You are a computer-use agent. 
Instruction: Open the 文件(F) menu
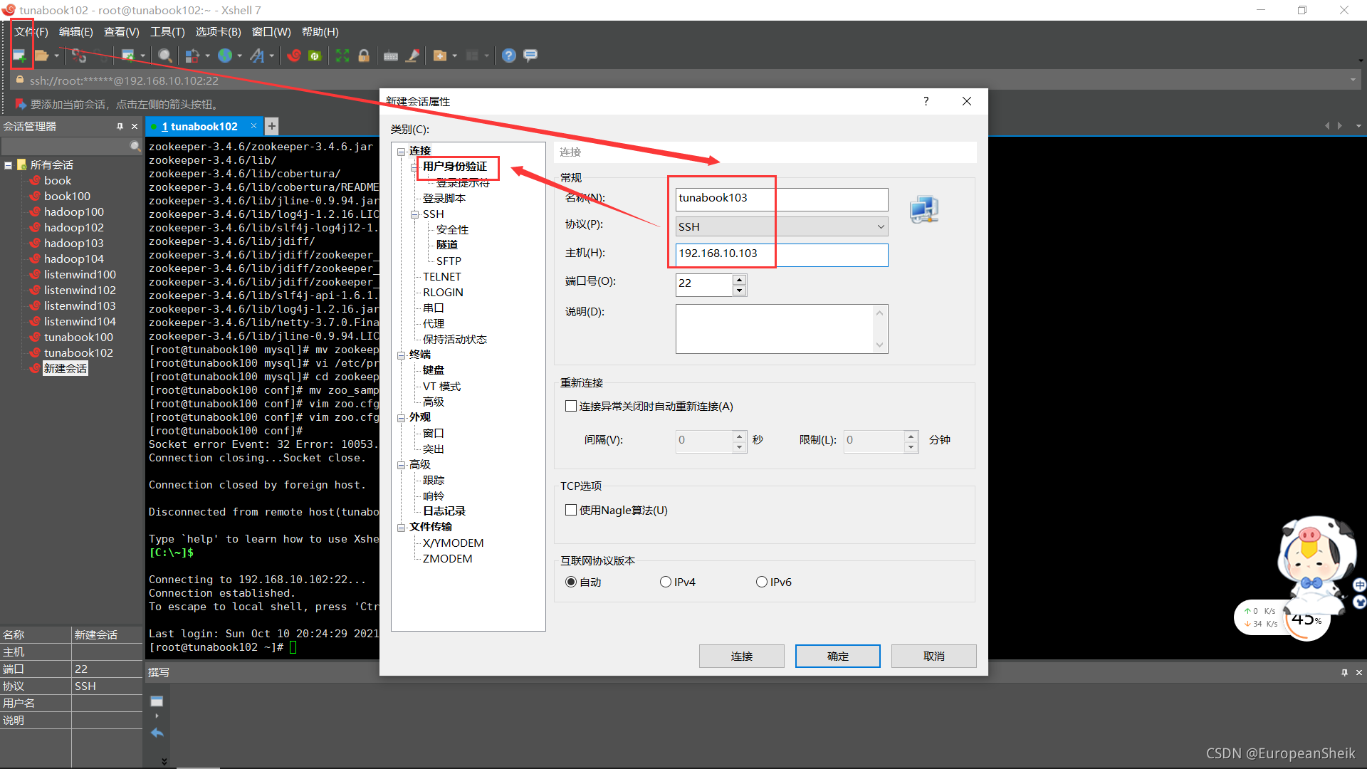[x=31, y=32]
